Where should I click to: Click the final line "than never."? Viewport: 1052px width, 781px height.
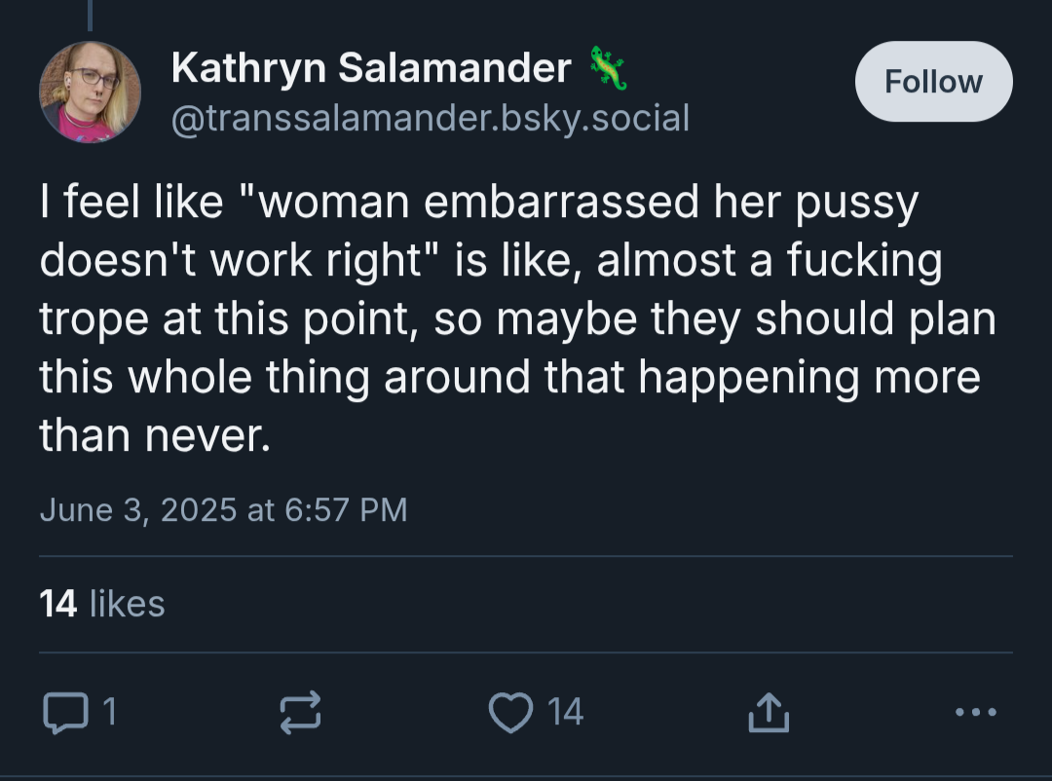point(155,435)
